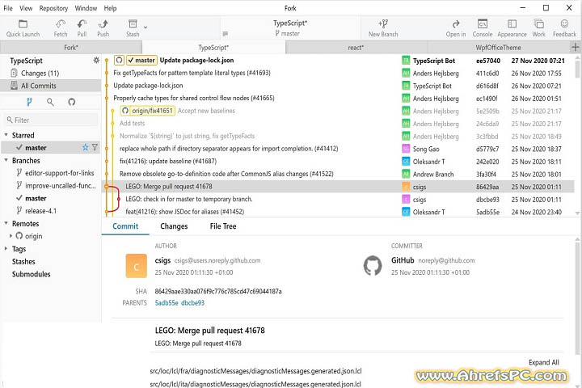Click the commit details vertical scrollbar
This screenshot has height=388, width=582.
coord(577,297)
